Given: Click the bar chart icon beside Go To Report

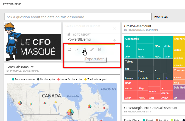Looking at the screenshot, I should click(69, 34).
